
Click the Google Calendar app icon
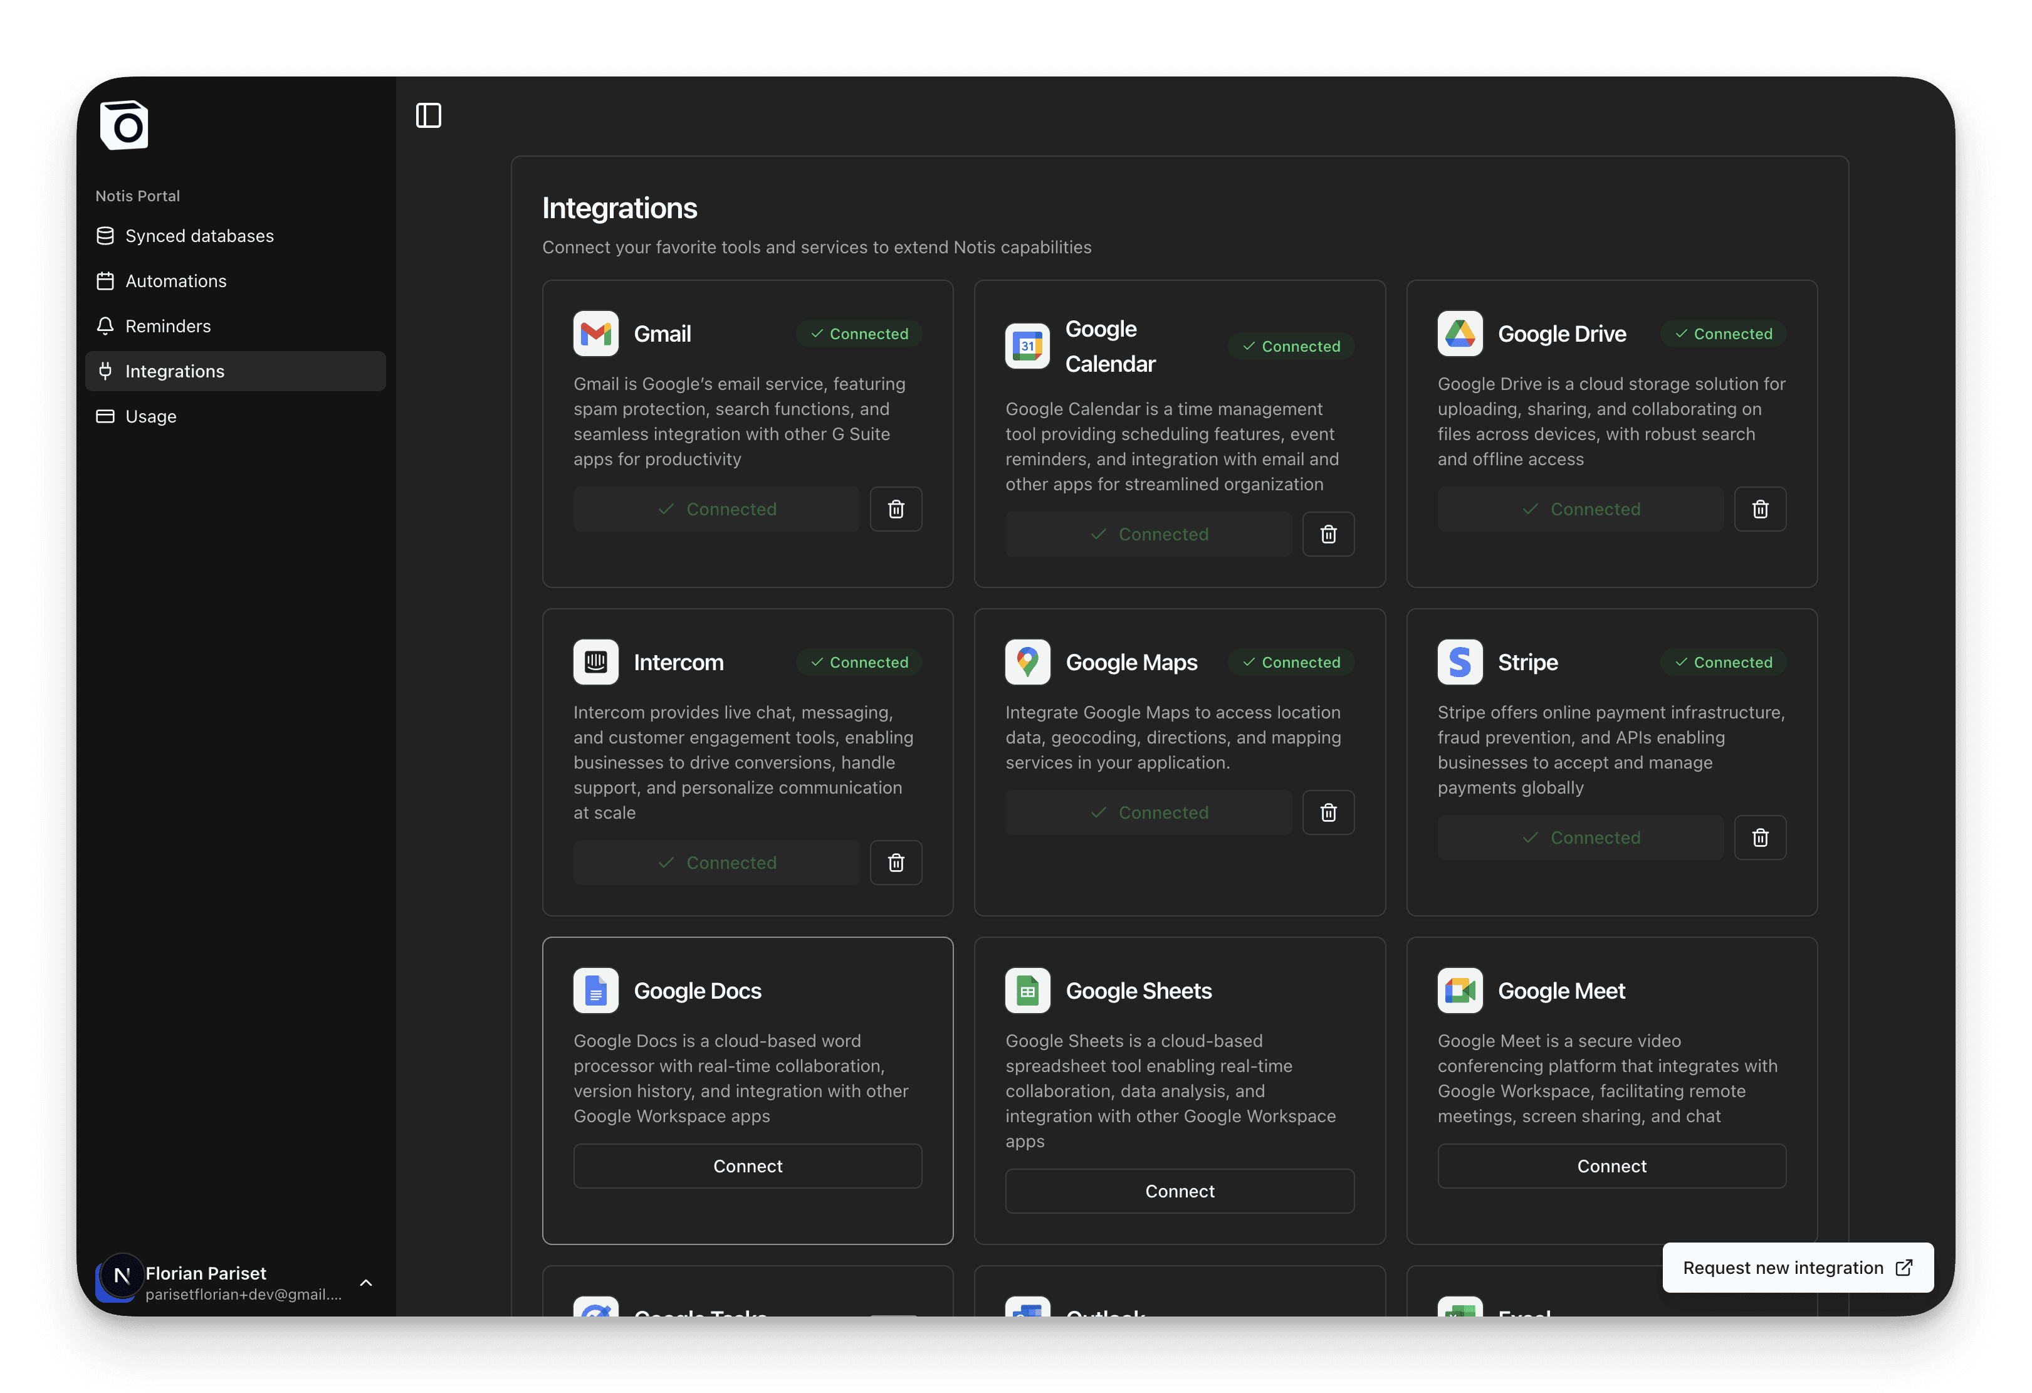tap(1027, 346)
